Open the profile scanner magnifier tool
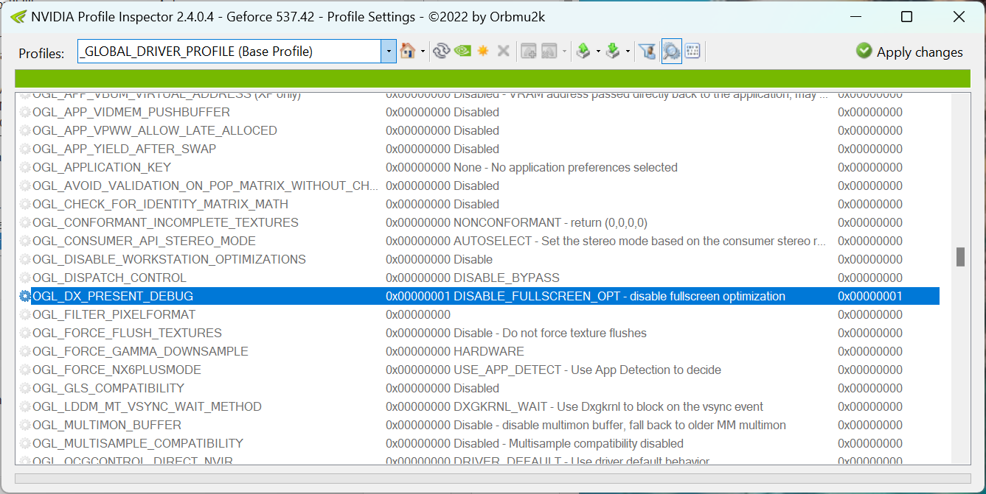 coord(670,51)
